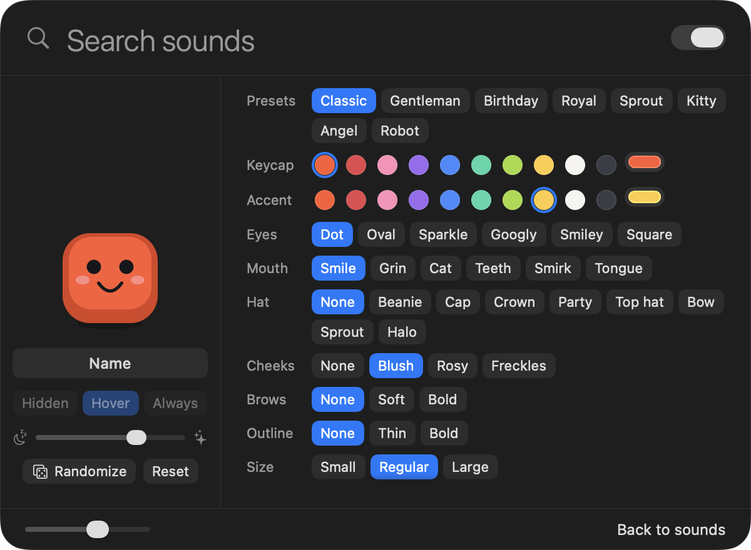Select Small size
The image size is (751, 550).
339,467
